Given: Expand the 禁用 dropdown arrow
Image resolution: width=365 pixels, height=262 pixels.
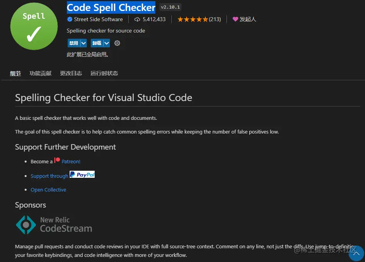Looking at the screenshot, I should click(83, 43).
